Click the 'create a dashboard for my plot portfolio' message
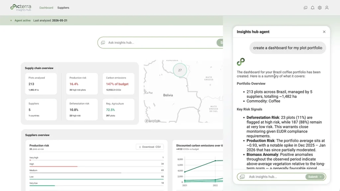340x191 pixels. coord(288,48)
